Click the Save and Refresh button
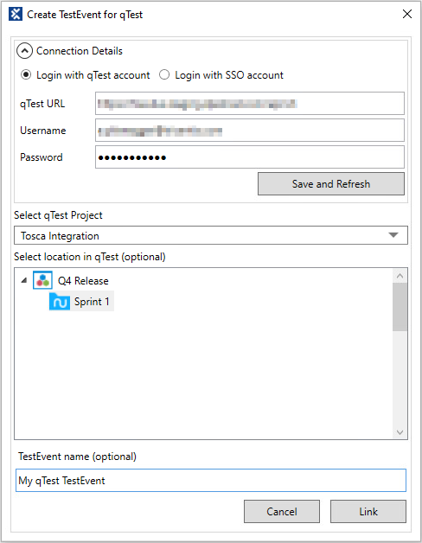The height and width of the screenshot is (543, 422). pyautogui.click(x=331, y=184)
